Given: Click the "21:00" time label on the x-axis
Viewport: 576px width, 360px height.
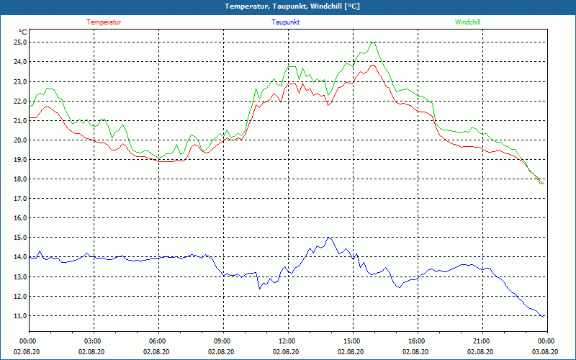Looking at the screenshot, I should point(482,341).
